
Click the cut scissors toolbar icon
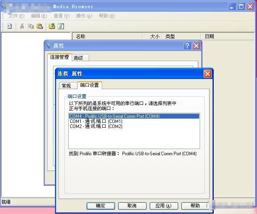click(22, 26)
